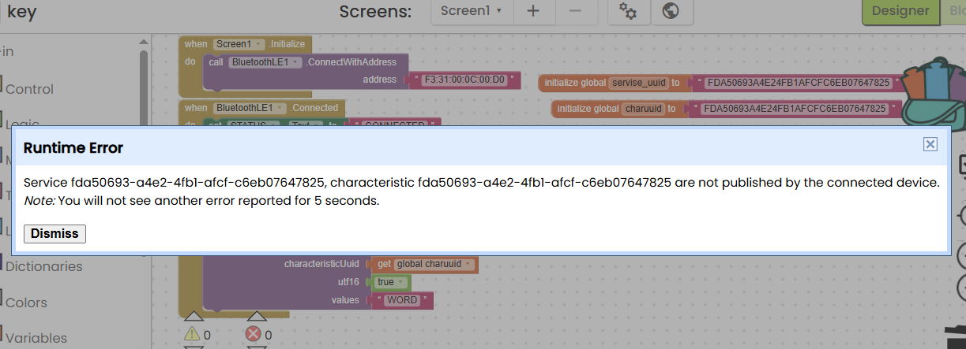Click the Dismiss button
The image size is (966, 349).
[55, 234]
